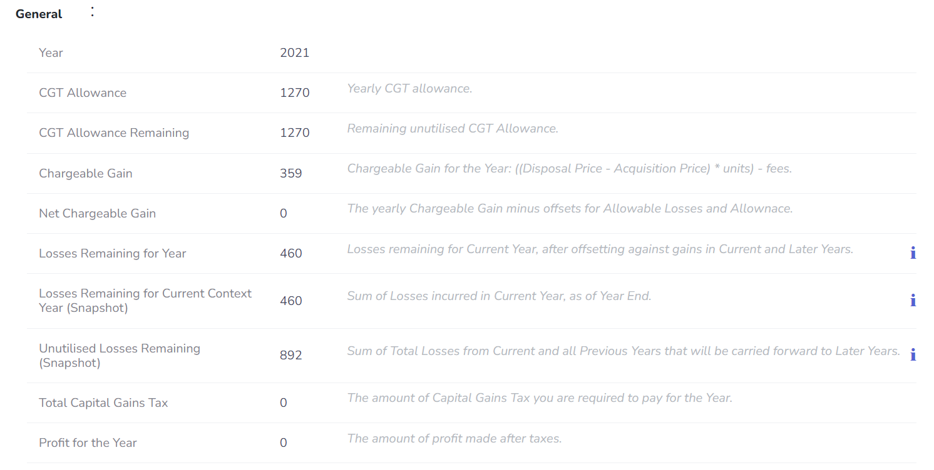The image size is (934, 470).
Task: Select the Total Capital Gains Tax label
Action: [x=103, y=402]
